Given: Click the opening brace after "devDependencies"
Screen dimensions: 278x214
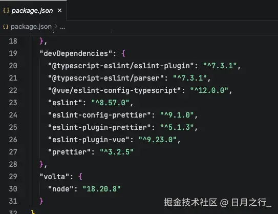Looking at the screenshot, I should coord(123,53).
